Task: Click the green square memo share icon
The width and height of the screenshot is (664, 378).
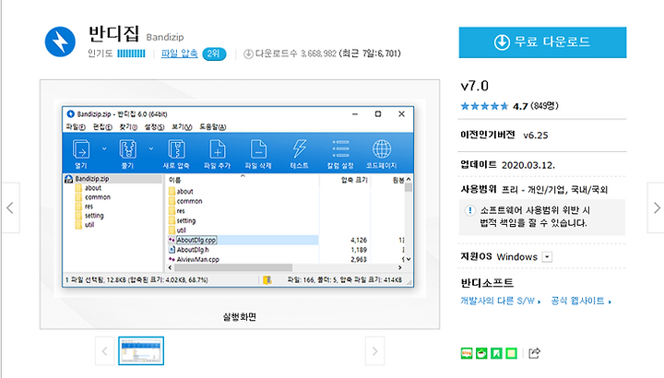Action: (512, 353)
